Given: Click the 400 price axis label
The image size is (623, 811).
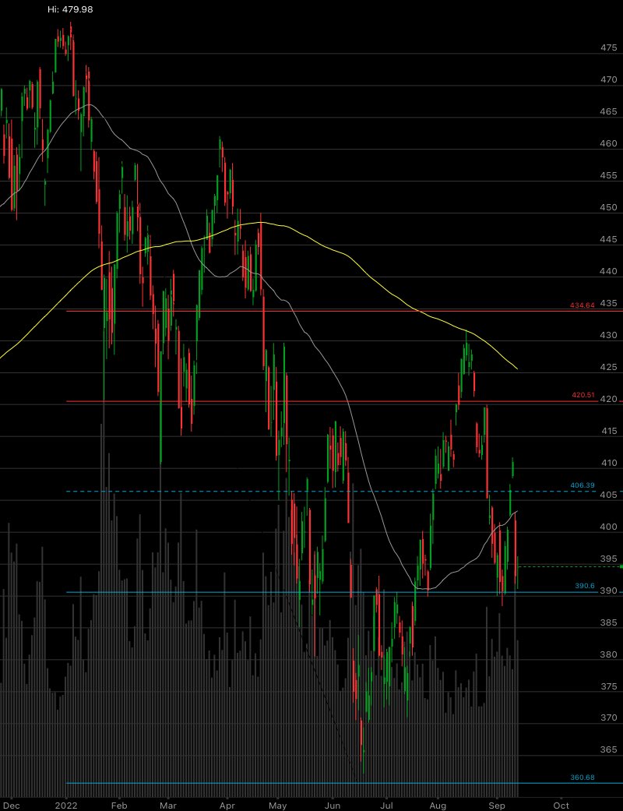Looking at the screenshot, I should 608,527.
